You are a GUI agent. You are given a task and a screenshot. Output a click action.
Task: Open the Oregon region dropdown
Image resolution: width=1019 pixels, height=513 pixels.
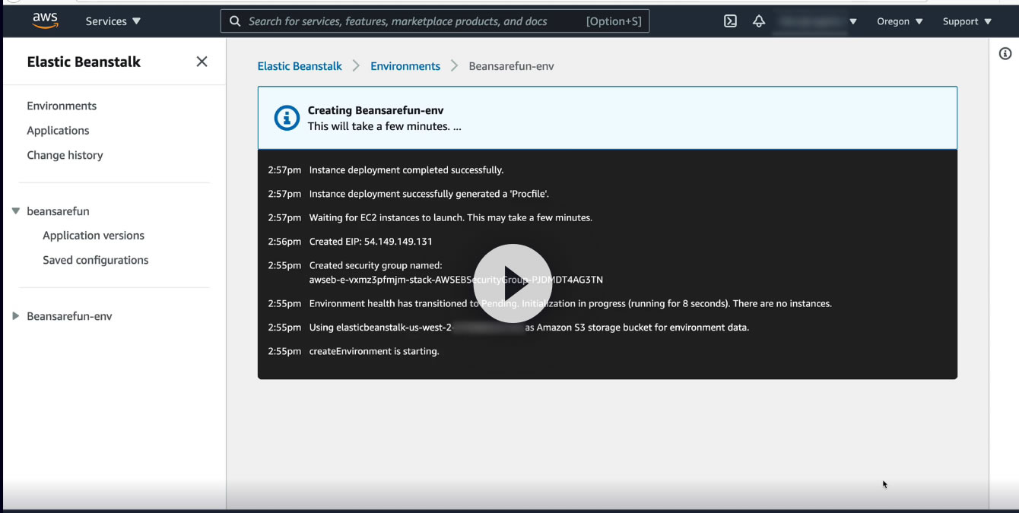pos(900,21)
